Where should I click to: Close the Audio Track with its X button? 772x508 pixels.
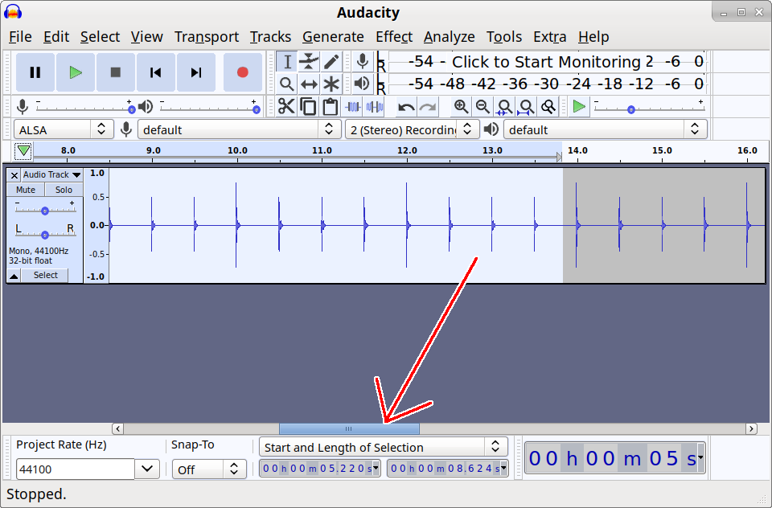pos(14,174)
